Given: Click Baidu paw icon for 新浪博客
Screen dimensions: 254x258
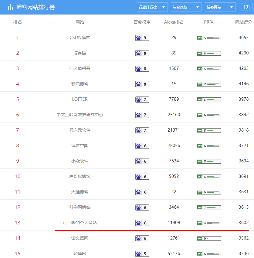Looking at the screenshot, I should [x=138, y=84].
